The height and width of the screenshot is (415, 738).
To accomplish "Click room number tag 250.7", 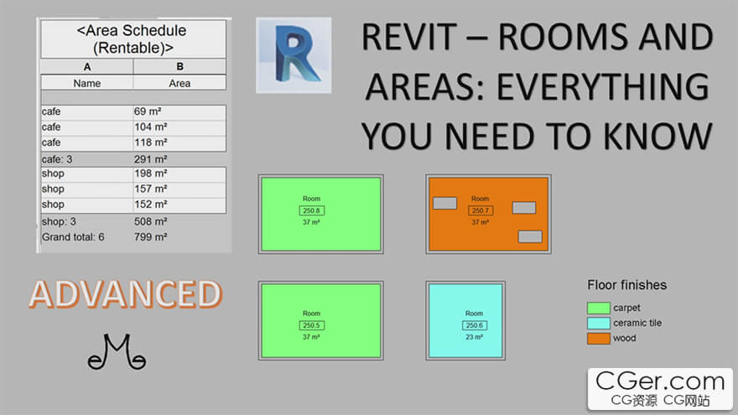I will [480, 210].
